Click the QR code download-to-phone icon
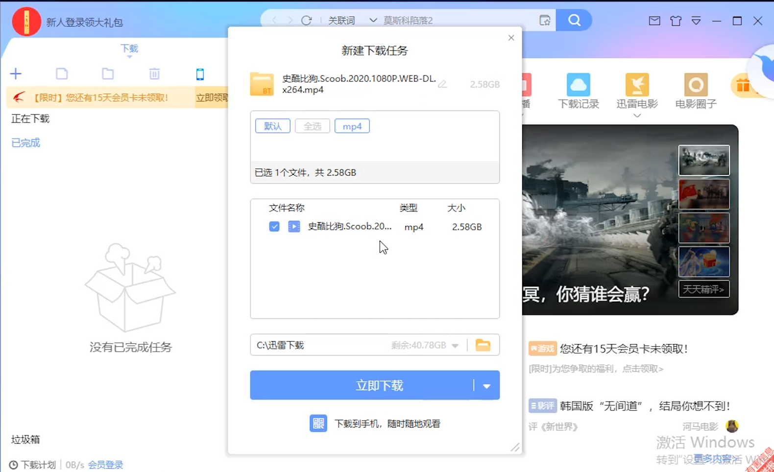This screenshot has width=774, height=472. (318, 424)
